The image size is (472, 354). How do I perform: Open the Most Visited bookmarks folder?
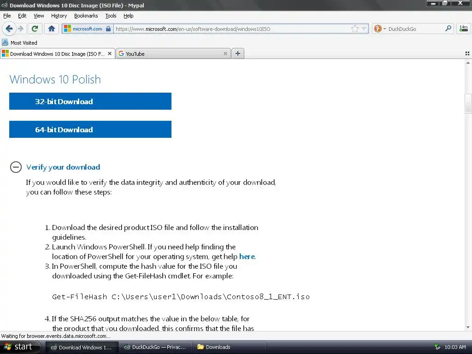(19, 43)
